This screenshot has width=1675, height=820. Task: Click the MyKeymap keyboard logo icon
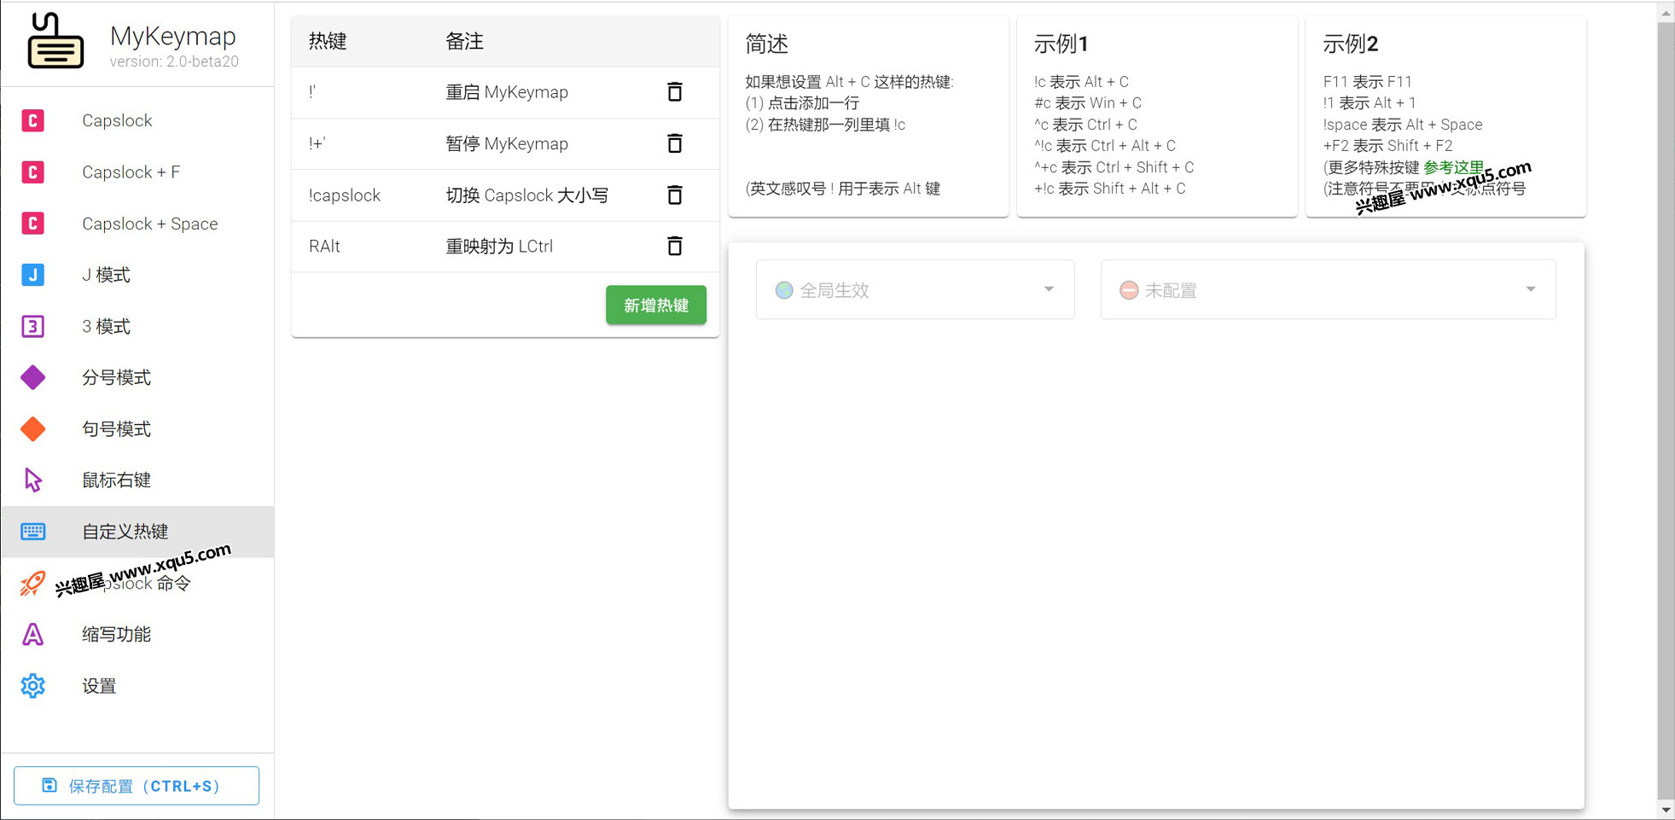click(55, 40)
